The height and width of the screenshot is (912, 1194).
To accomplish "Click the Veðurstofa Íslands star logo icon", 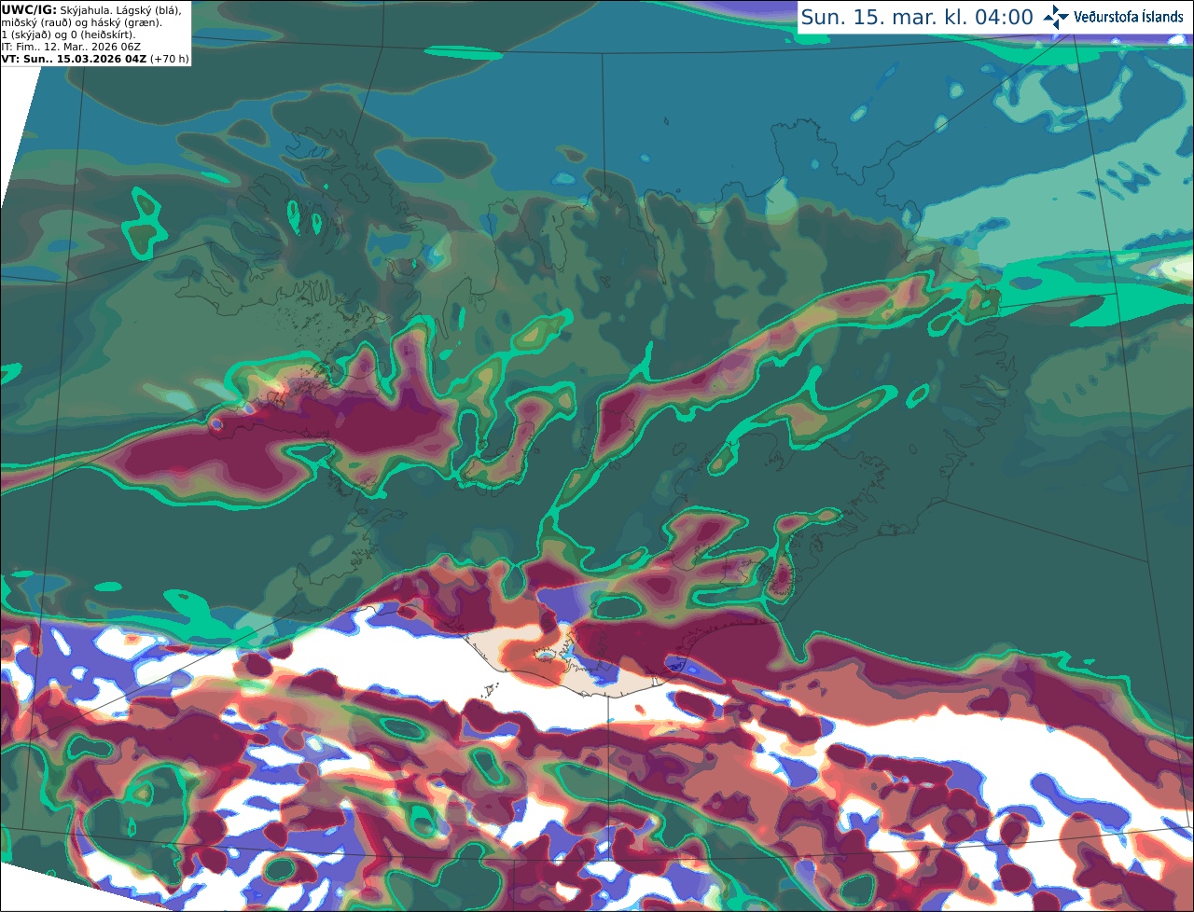I will pyautogui.click(x=1056, y=17).
